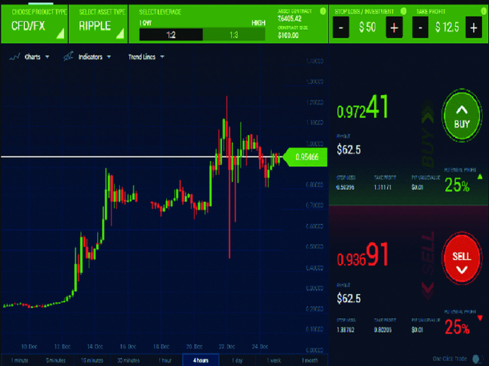Click the $ 50 investment value
Viewport: 489px width, 366px height.
367,28
